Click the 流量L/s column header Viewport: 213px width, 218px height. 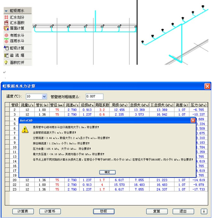point(27,105)
